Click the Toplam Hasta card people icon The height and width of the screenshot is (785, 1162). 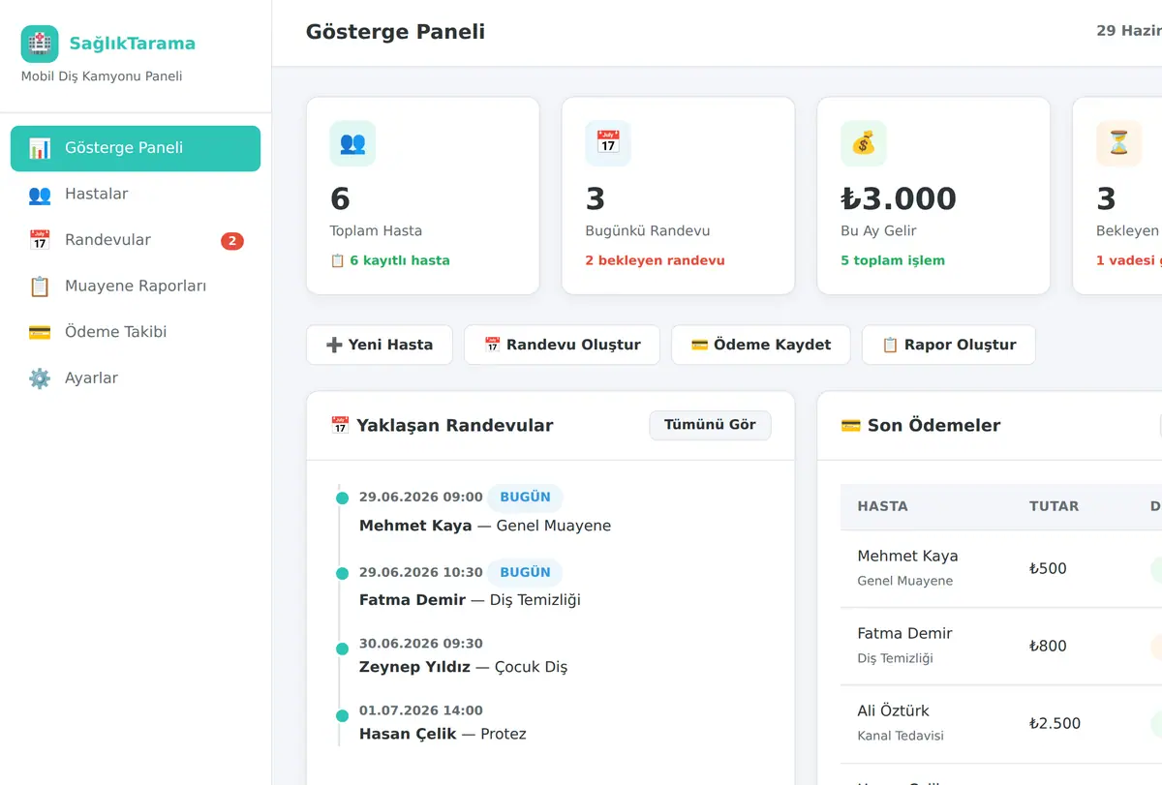(352, 143)
